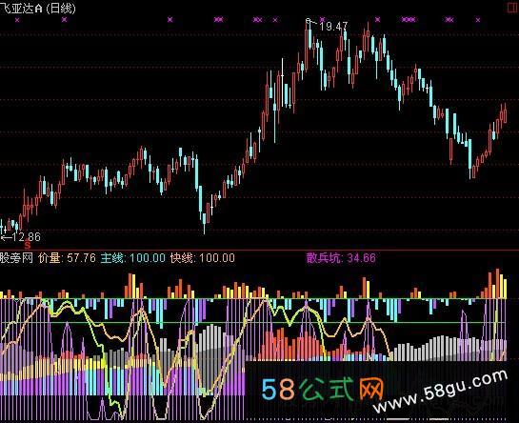This screenshot has height=423, width=519.
Task: Click the arrow pointing to the 12.86 low
Action: [x=6, y=237]
